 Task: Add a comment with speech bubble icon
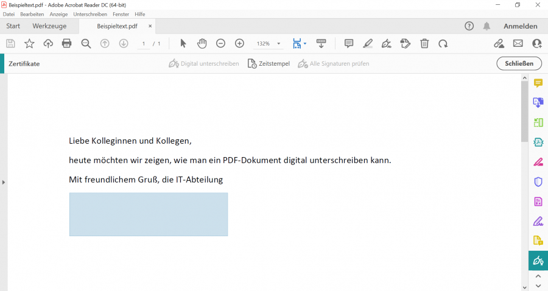click(x=349, y=43)
